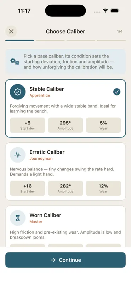The width and height of the screenshot is (131, 284).
Task: Choose the Worn Caliber card title
Action: (45, 215)
